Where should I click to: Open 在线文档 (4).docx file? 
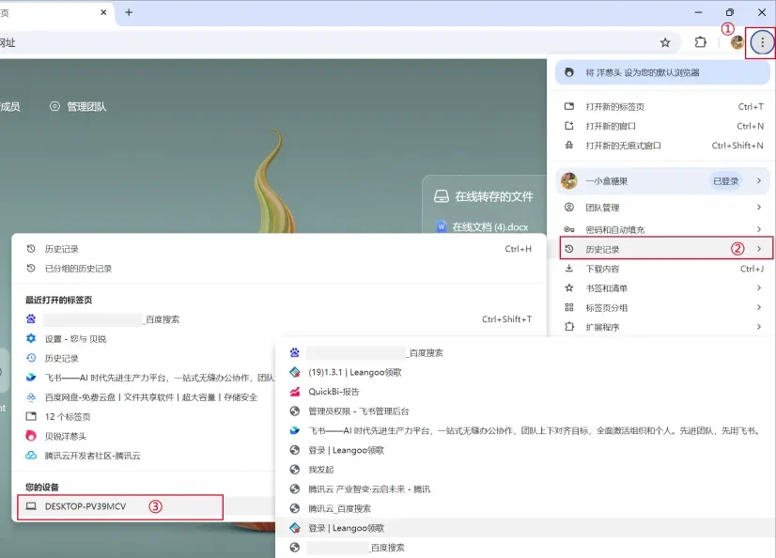pyautogui.click(x=483, y=227)
